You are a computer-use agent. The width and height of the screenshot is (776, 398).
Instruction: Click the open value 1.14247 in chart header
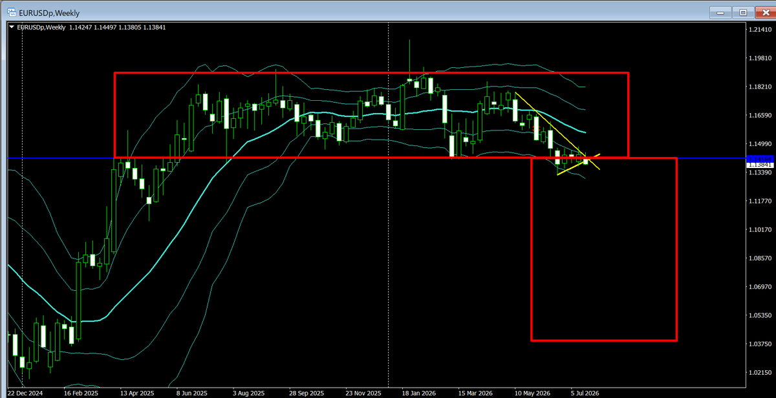(x=81, y=27)
